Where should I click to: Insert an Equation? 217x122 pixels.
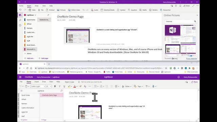tap(132, 10)
